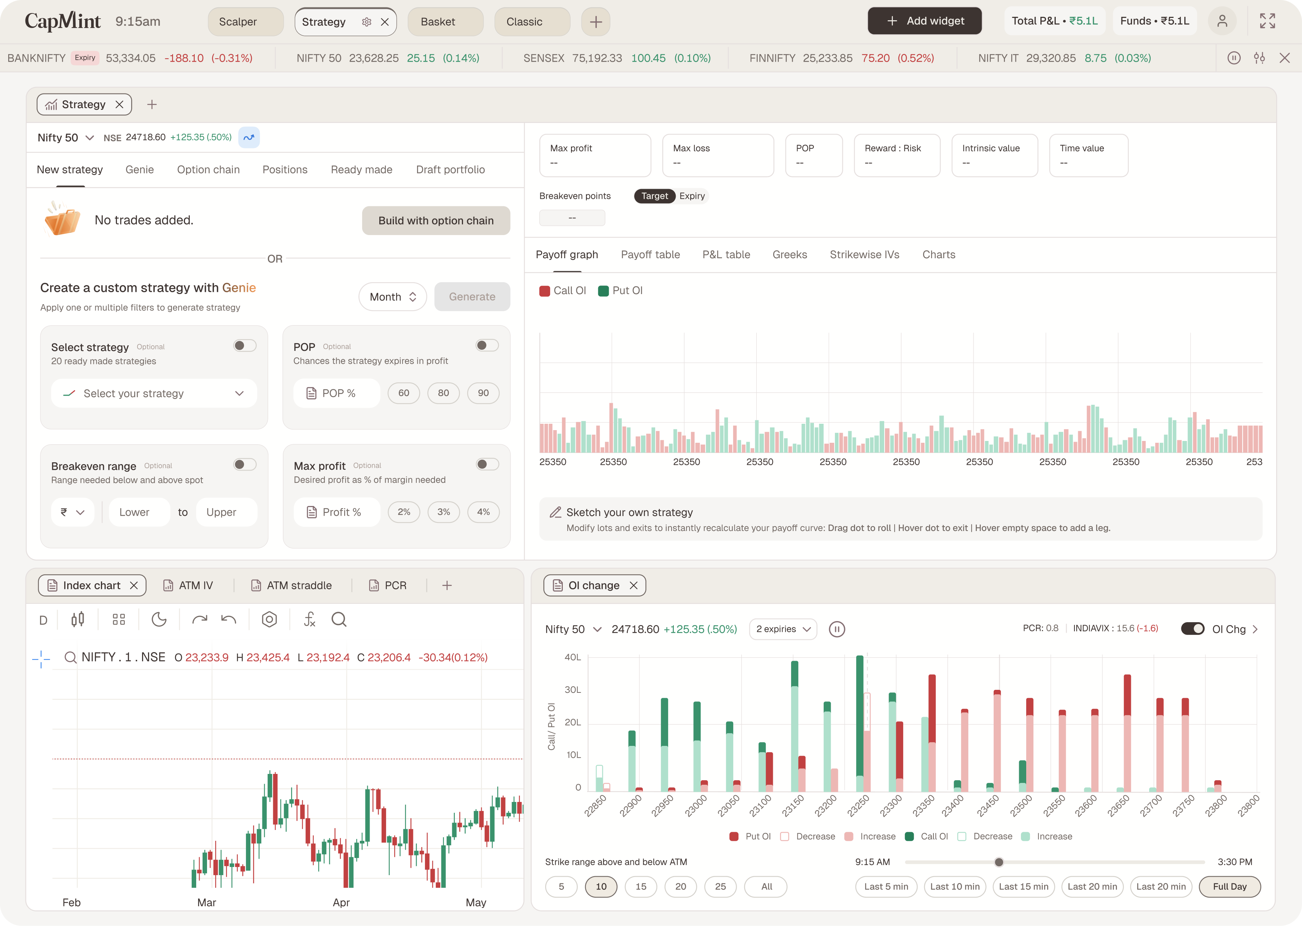Switch breakeven points to Expiry
Screen dimensions: 1302x926
click(x=692, y=196)
